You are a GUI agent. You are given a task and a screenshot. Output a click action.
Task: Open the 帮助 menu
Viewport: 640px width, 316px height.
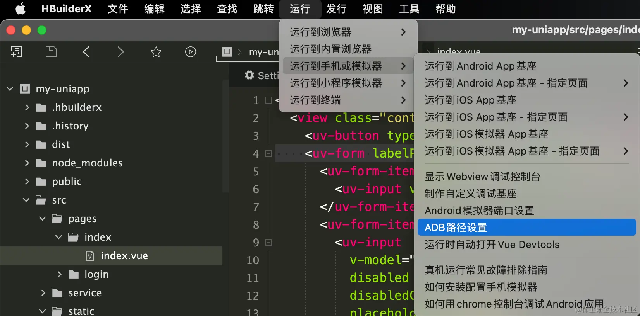[x=446, y=8]
